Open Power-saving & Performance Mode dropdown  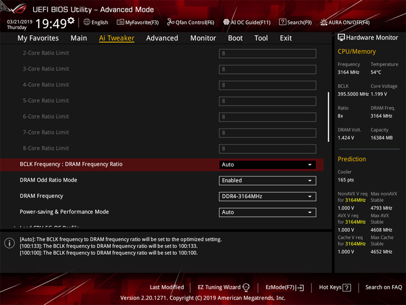267,212
